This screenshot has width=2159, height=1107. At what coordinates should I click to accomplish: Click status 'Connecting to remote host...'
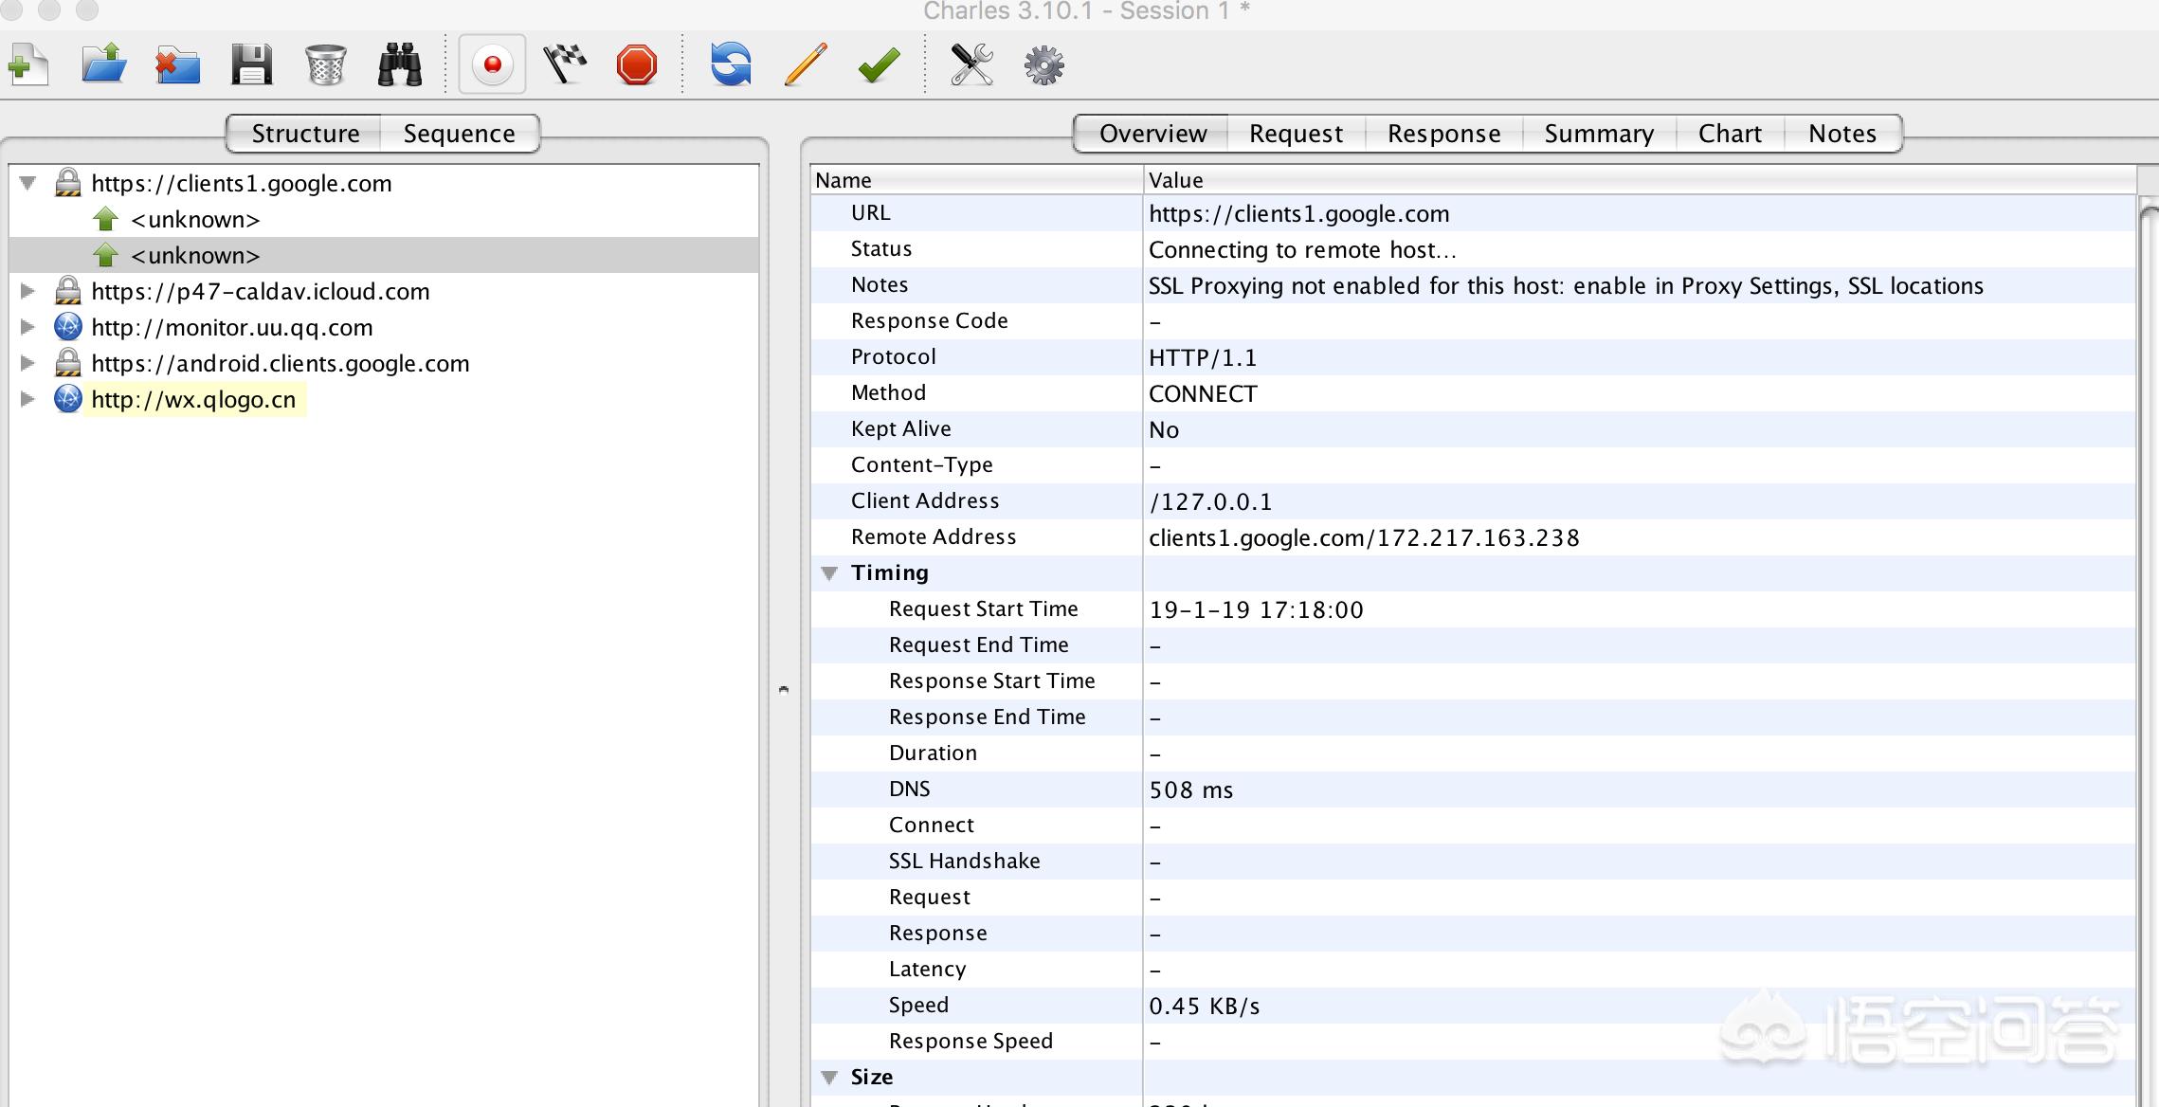coord(1303,250)
